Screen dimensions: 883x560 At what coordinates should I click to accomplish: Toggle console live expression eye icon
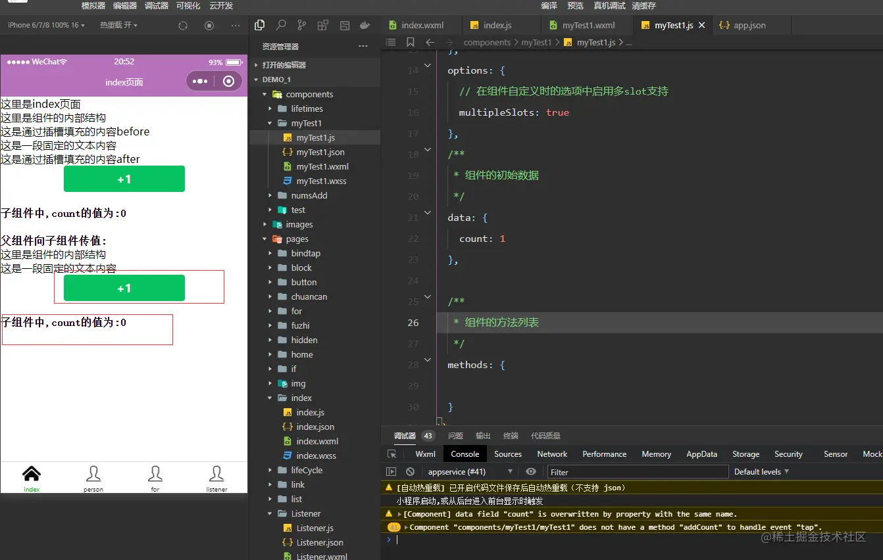tap(531, 472)
